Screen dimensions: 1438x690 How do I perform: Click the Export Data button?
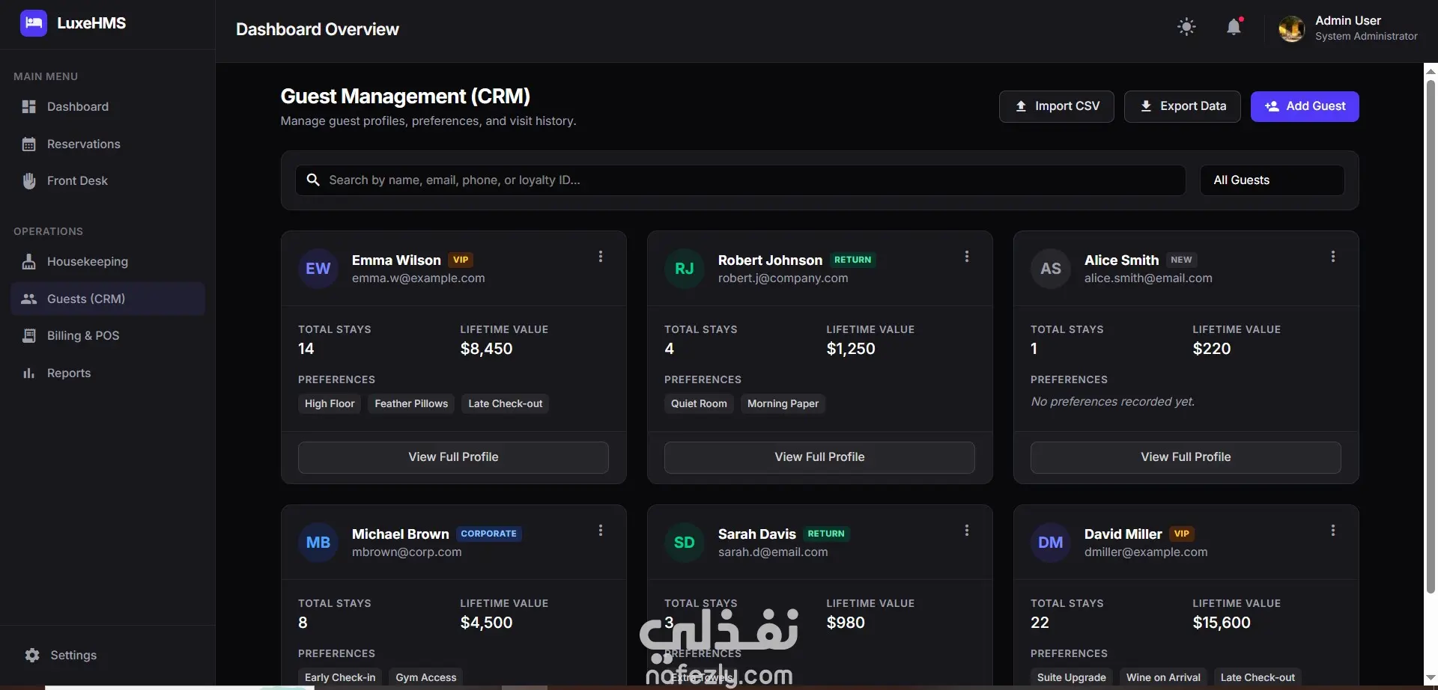pyautogui.click(x=1182, y=106)
